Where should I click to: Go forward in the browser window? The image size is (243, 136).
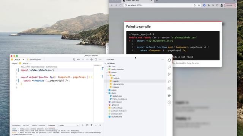(x=116, y=5)
